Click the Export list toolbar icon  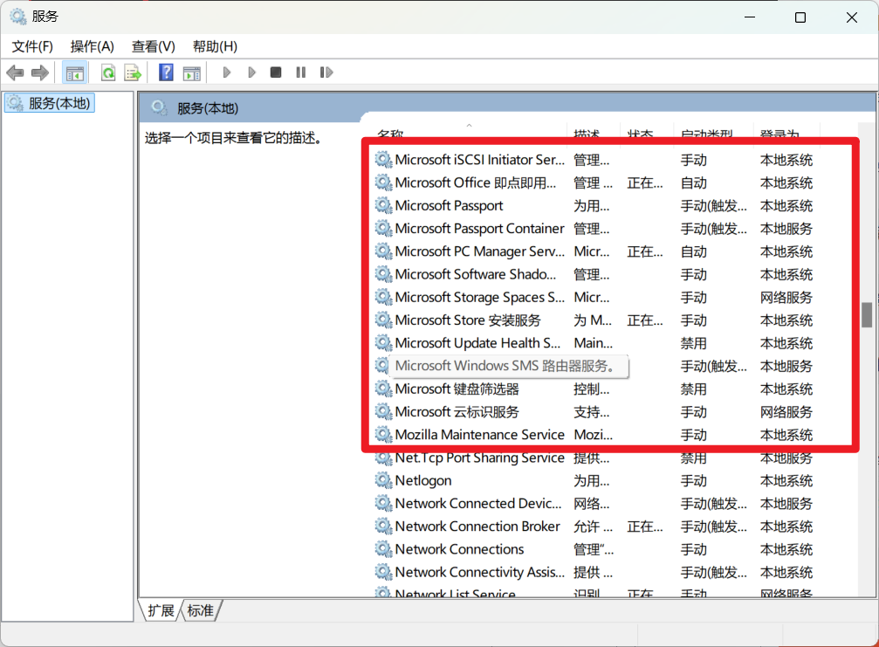tap(133, 72)
